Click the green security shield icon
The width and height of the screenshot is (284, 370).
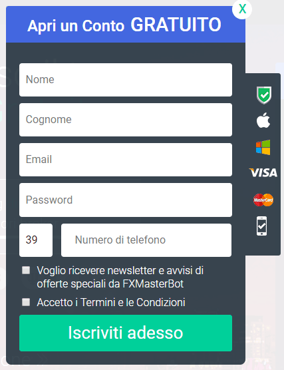coord(264,95)
